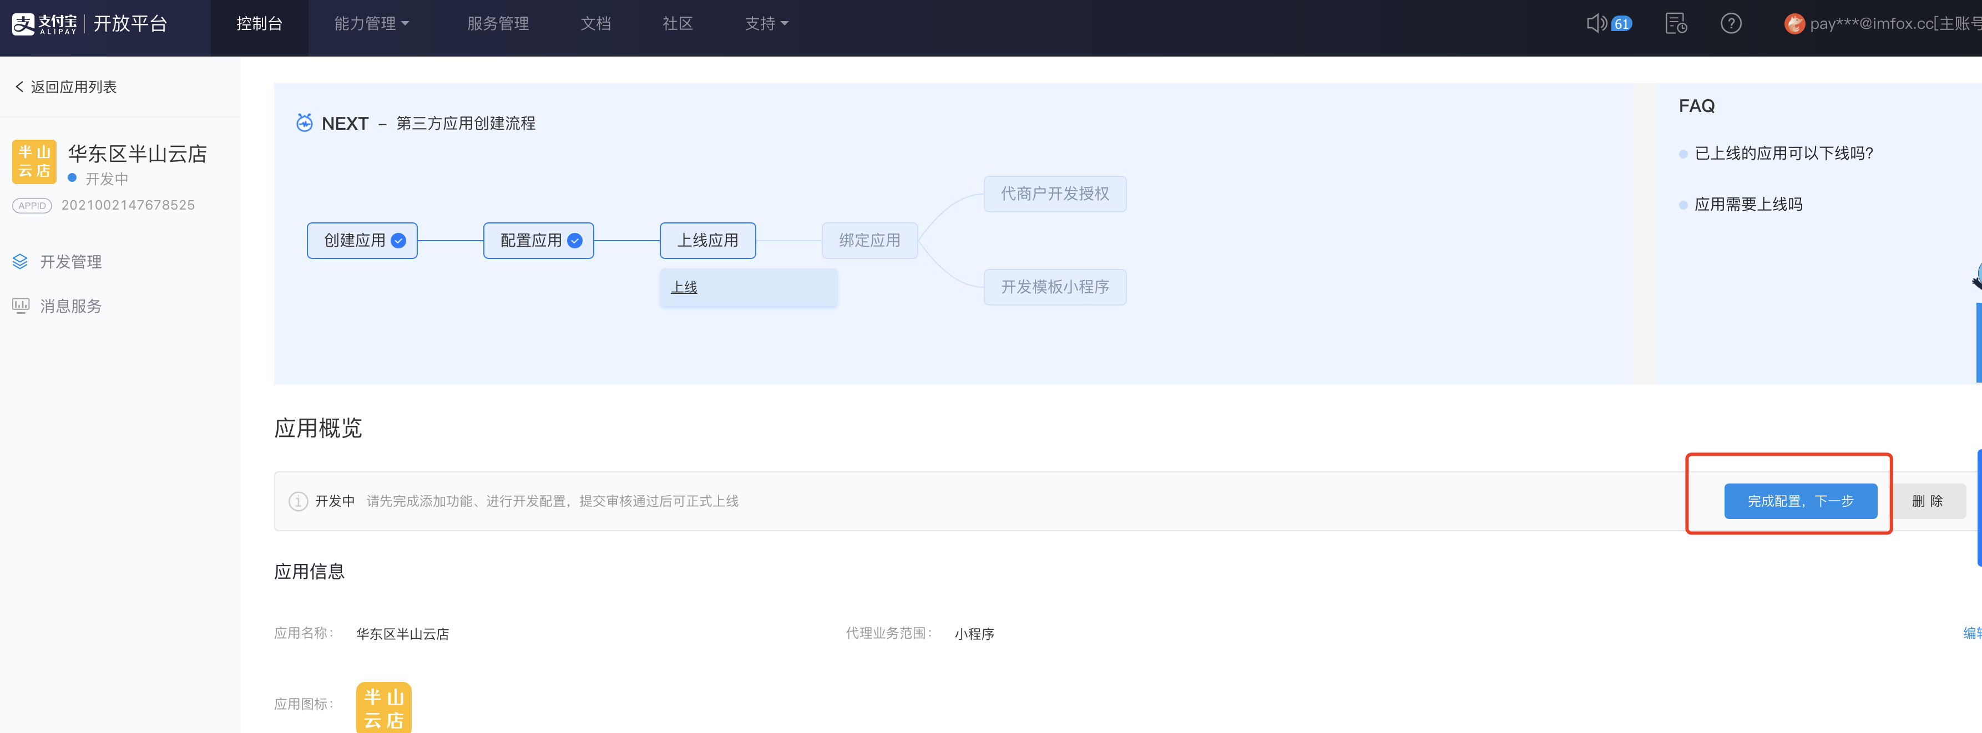Go back via 返回应用列表 chevron
Image resolution: width=1982 pixels, height=733 pixels.
(x=20, y=87)
